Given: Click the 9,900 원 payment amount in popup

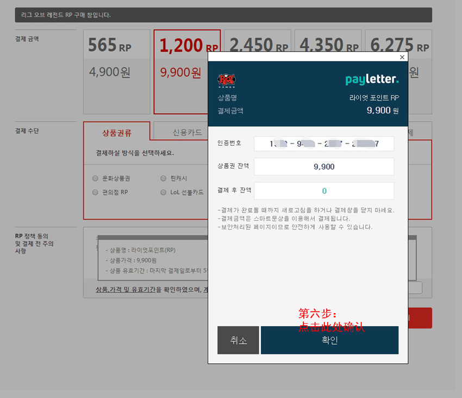Looking at the screenshot, I should coord(383,110).
